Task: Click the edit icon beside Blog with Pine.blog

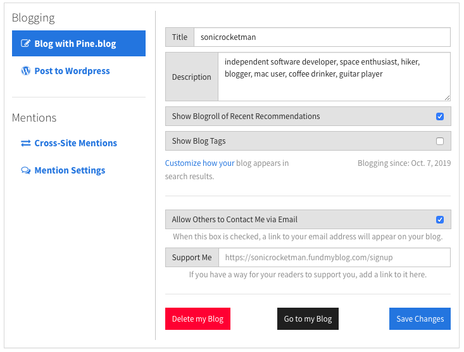Action: click(25, 44)
